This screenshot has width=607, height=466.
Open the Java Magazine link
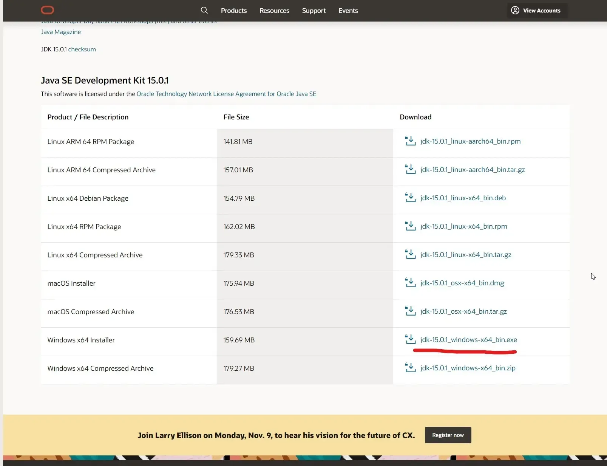[x=61, y=32]
